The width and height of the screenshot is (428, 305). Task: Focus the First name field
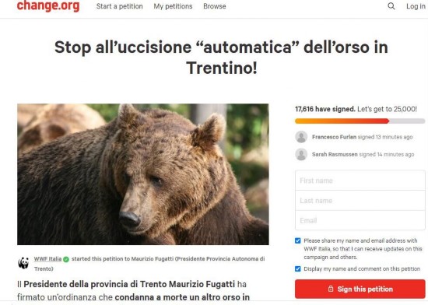pyautogui.click(x=360, y=181)
